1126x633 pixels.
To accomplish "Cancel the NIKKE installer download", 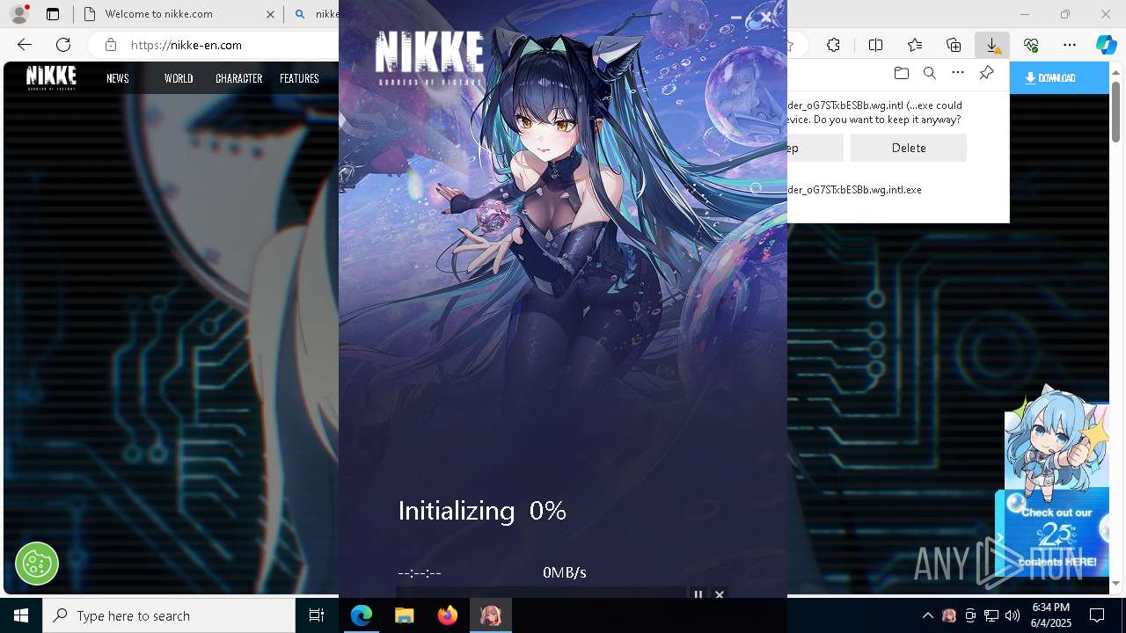I will (x=720, y=594).
